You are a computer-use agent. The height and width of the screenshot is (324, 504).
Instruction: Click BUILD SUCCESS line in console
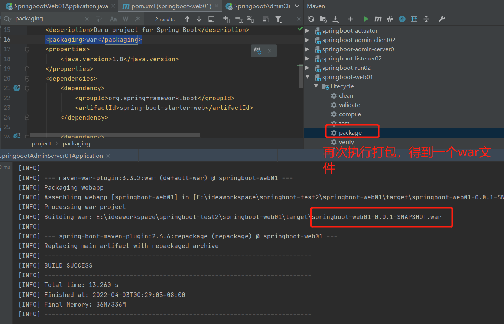[x=68, y=265]
